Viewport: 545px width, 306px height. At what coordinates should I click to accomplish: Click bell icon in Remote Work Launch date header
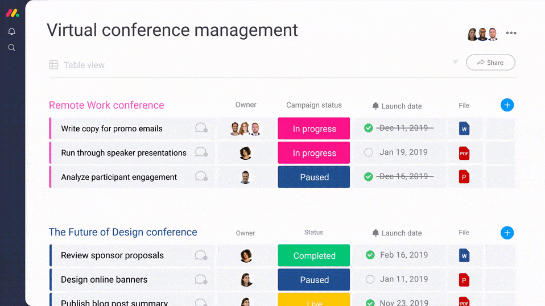click(x=375, y=106)
